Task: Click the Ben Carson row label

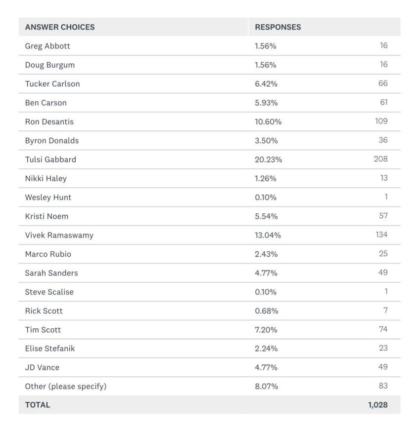Action: click(x=46, y=103)
